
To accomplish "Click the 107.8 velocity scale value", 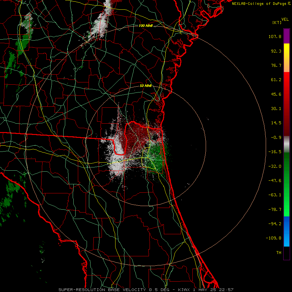I will (275, 36).
